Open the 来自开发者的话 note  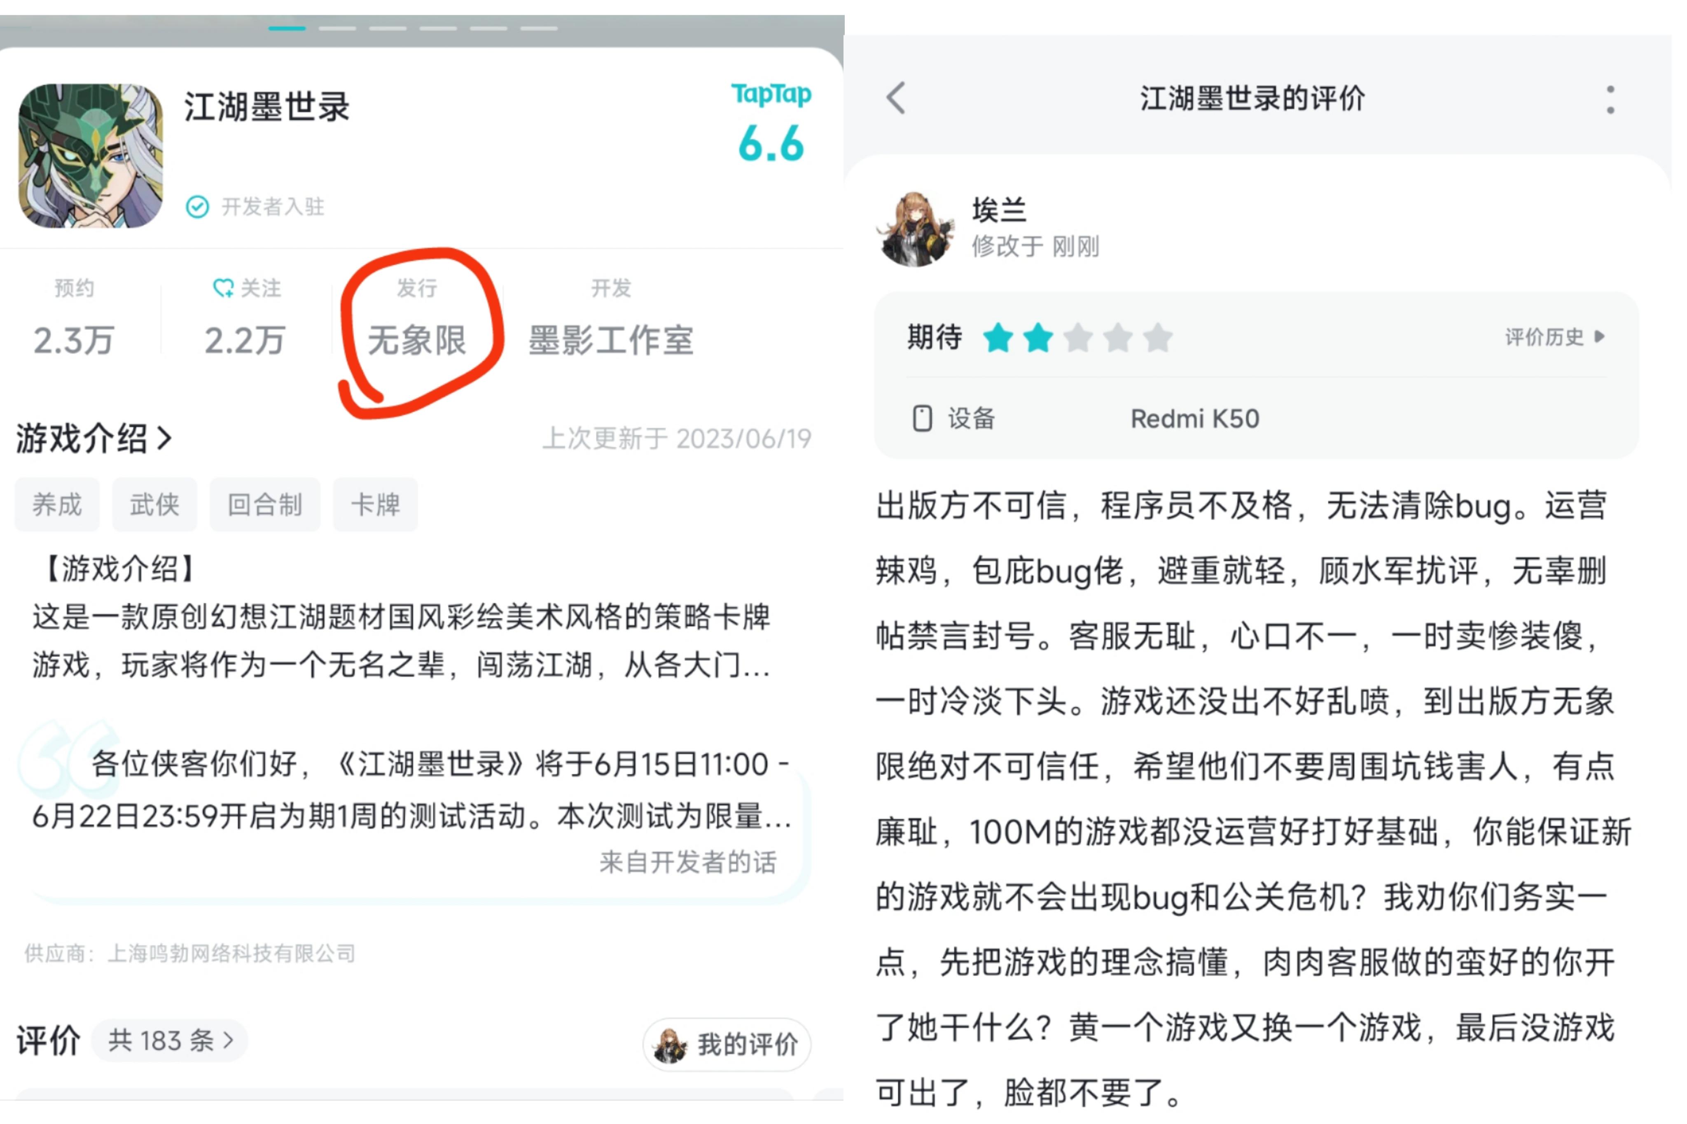(x=687, y=863)
